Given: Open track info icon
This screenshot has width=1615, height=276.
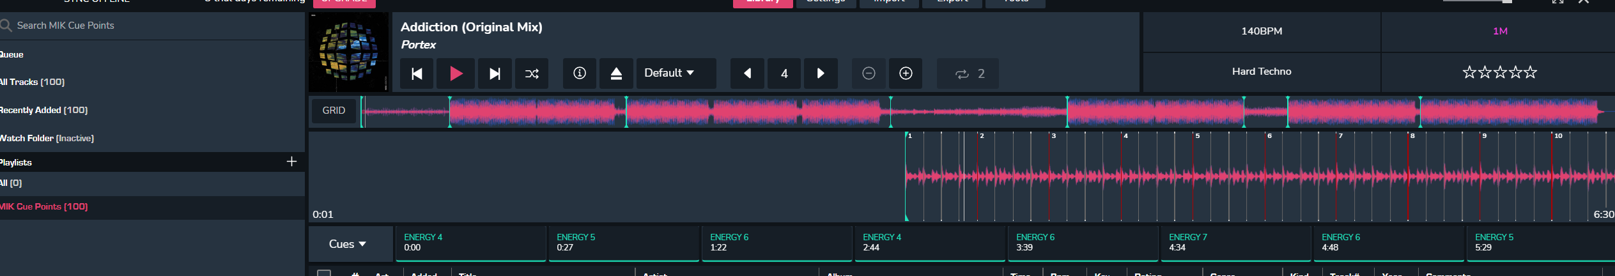Looking at the screenshot, I should click(579, 73).
